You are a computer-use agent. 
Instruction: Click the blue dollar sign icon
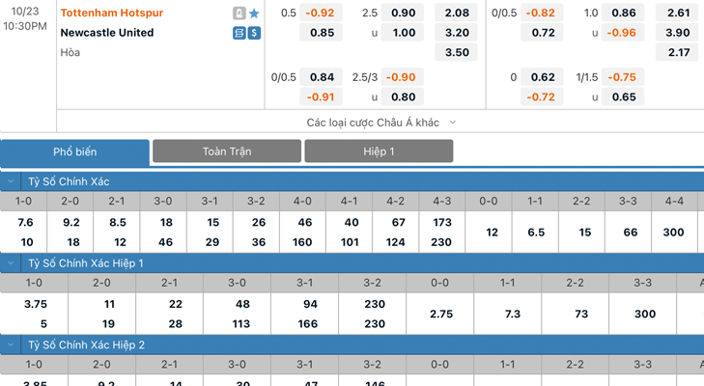tap(254, 33)
